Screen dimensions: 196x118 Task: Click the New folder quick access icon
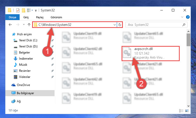tap(23, 10)
